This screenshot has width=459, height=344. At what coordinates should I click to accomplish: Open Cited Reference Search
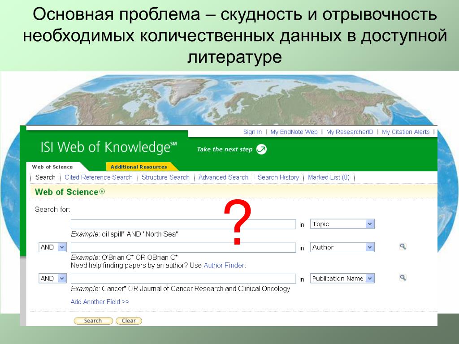click(99, 177)
